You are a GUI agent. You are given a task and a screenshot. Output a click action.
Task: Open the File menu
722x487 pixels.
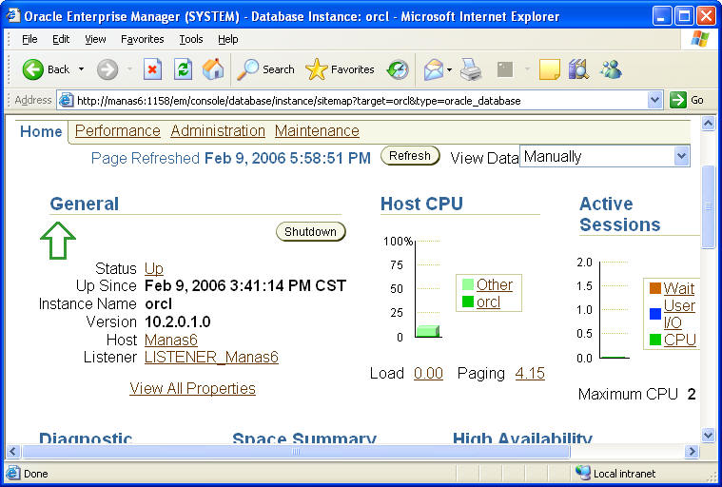tap(29, 39)
